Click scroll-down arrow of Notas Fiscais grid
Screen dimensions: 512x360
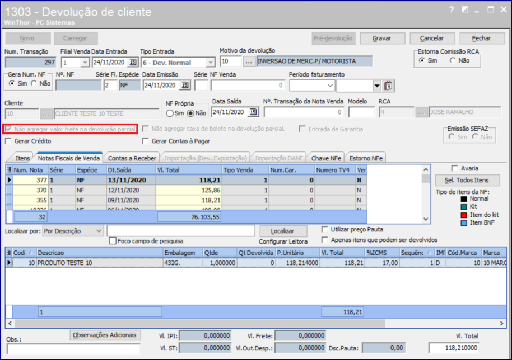[426, 219]
